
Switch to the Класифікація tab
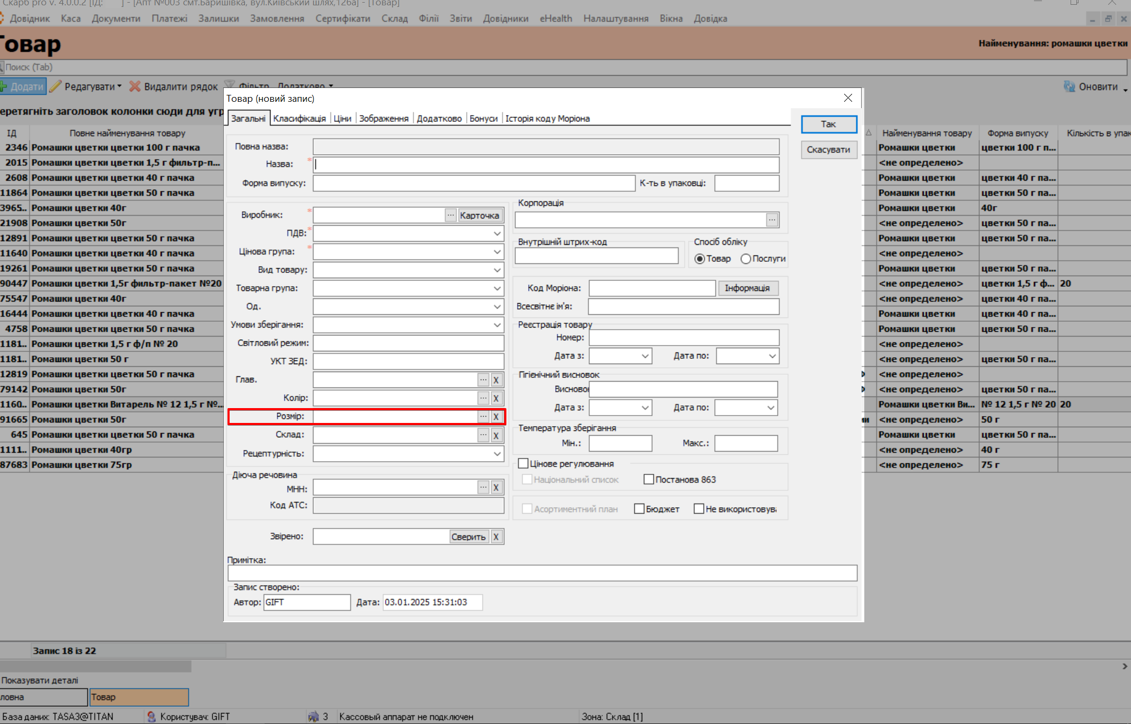point(299,118)
